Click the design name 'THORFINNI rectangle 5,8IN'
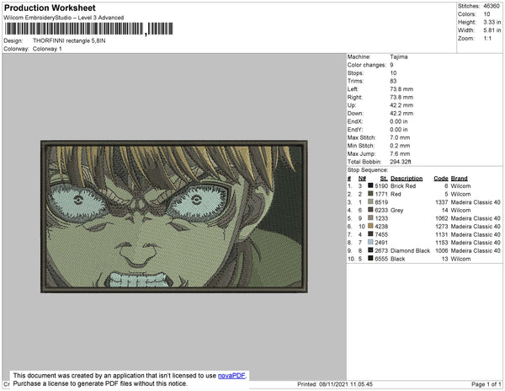 (x=69, y=41)
